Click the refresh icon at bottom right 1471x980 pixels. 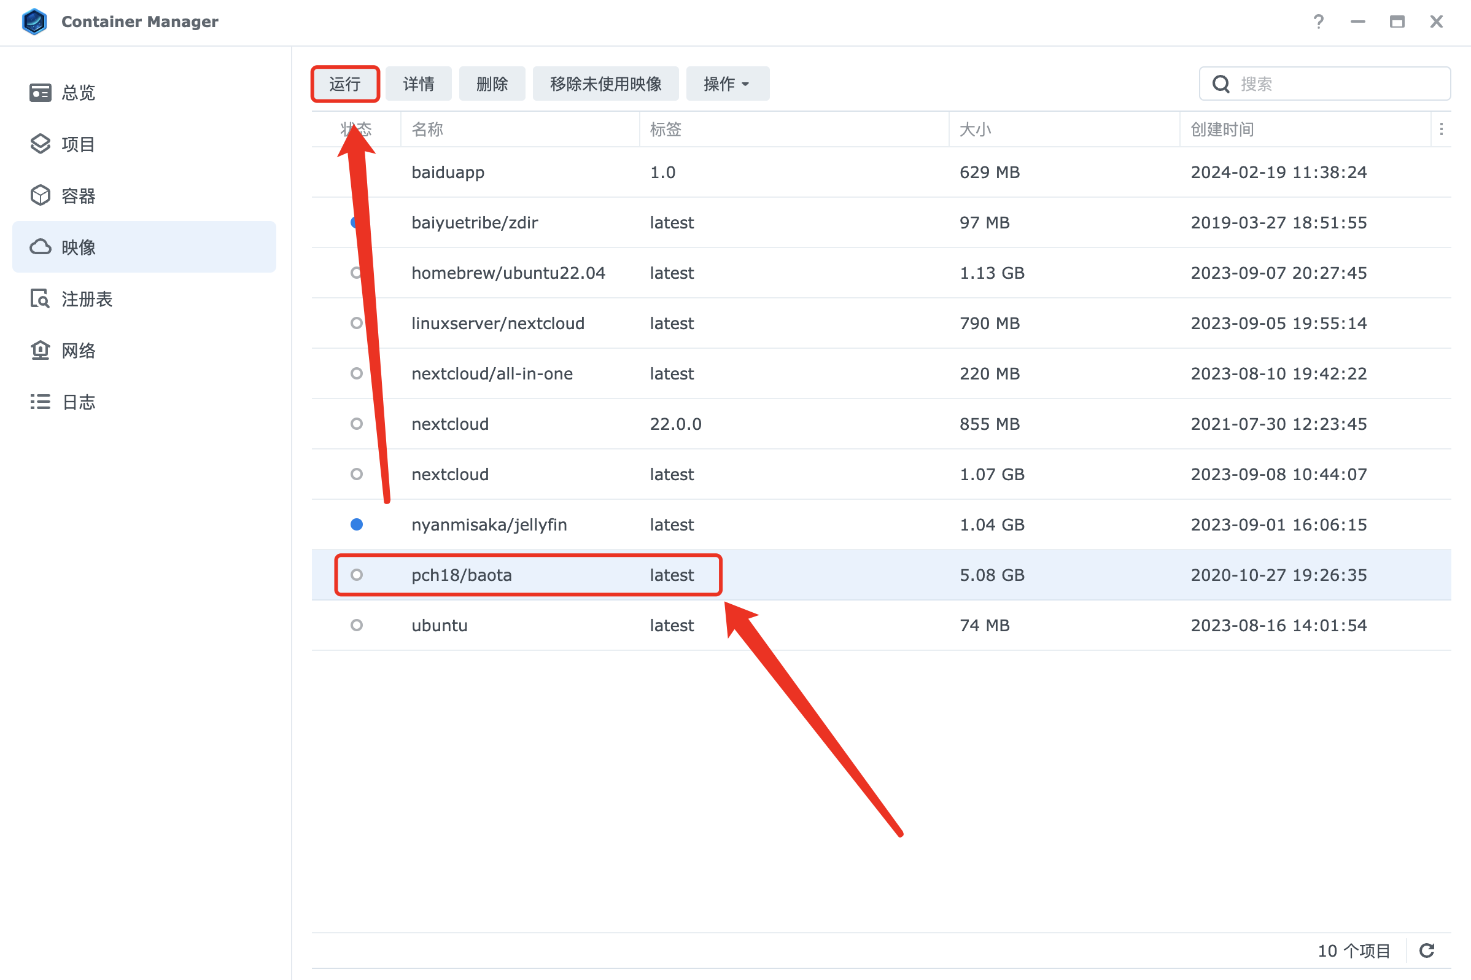[1427, 951]
